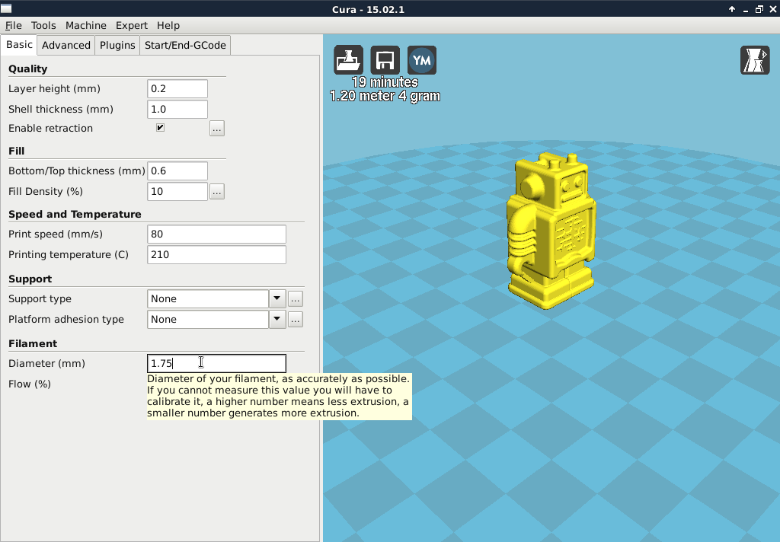The image size is (780, 542).
Task: Expand the Platform adhesion type dropdown
Action: pos(278,320)
